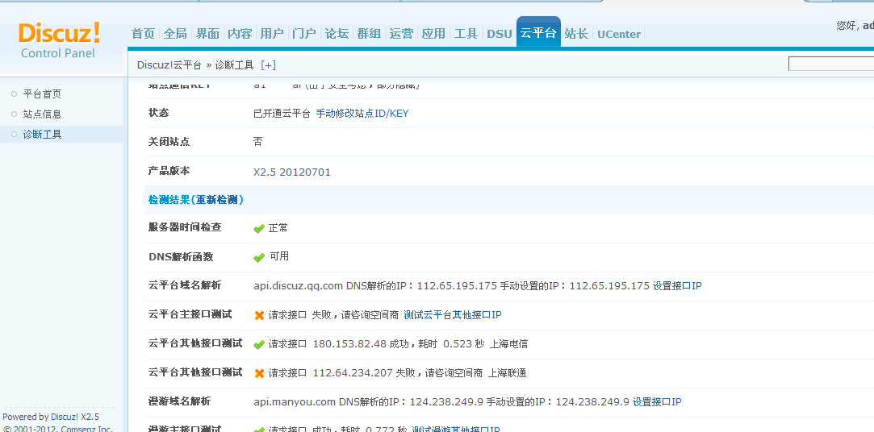The width and height of the screenshot is (874, 432).
Task: Click orange X icon beside 112.64.234.207
Action: pos(259,373)
